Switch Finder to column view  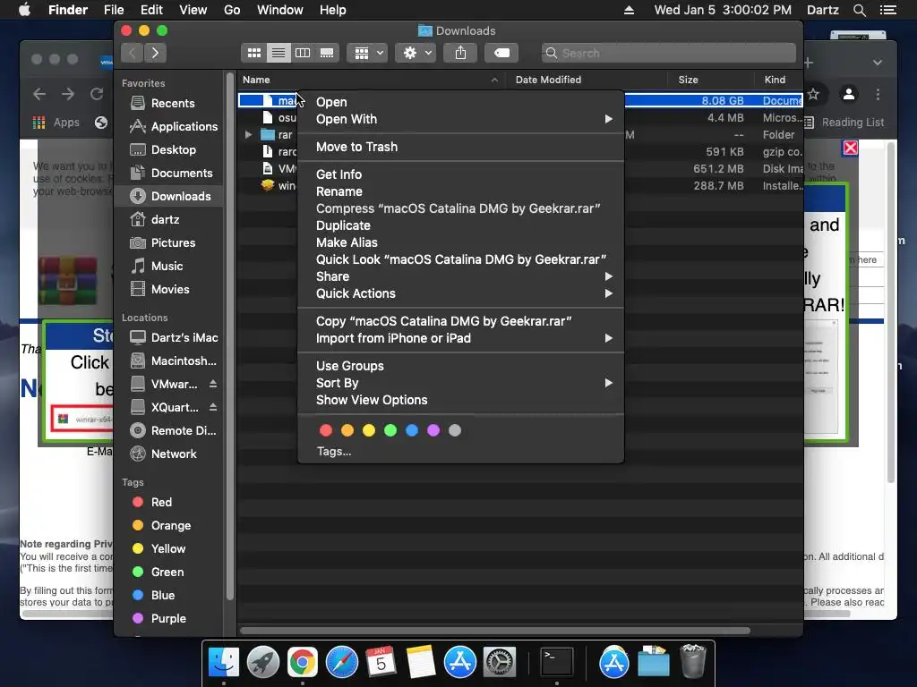303,53
